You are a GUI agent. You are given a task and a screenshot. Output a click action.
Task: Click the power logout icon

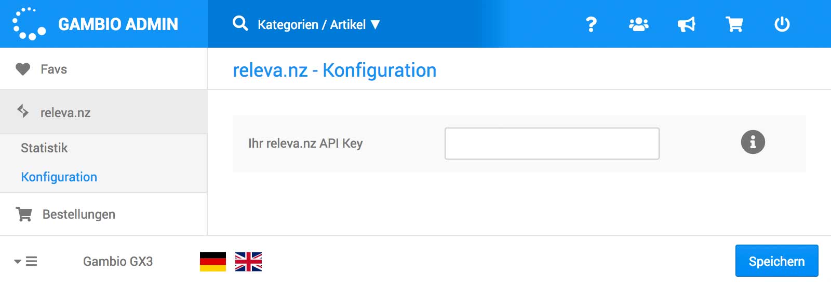tap(782, 24)
